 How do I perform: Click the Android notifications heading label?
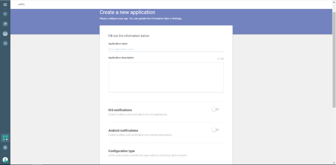tap(123, 130)
